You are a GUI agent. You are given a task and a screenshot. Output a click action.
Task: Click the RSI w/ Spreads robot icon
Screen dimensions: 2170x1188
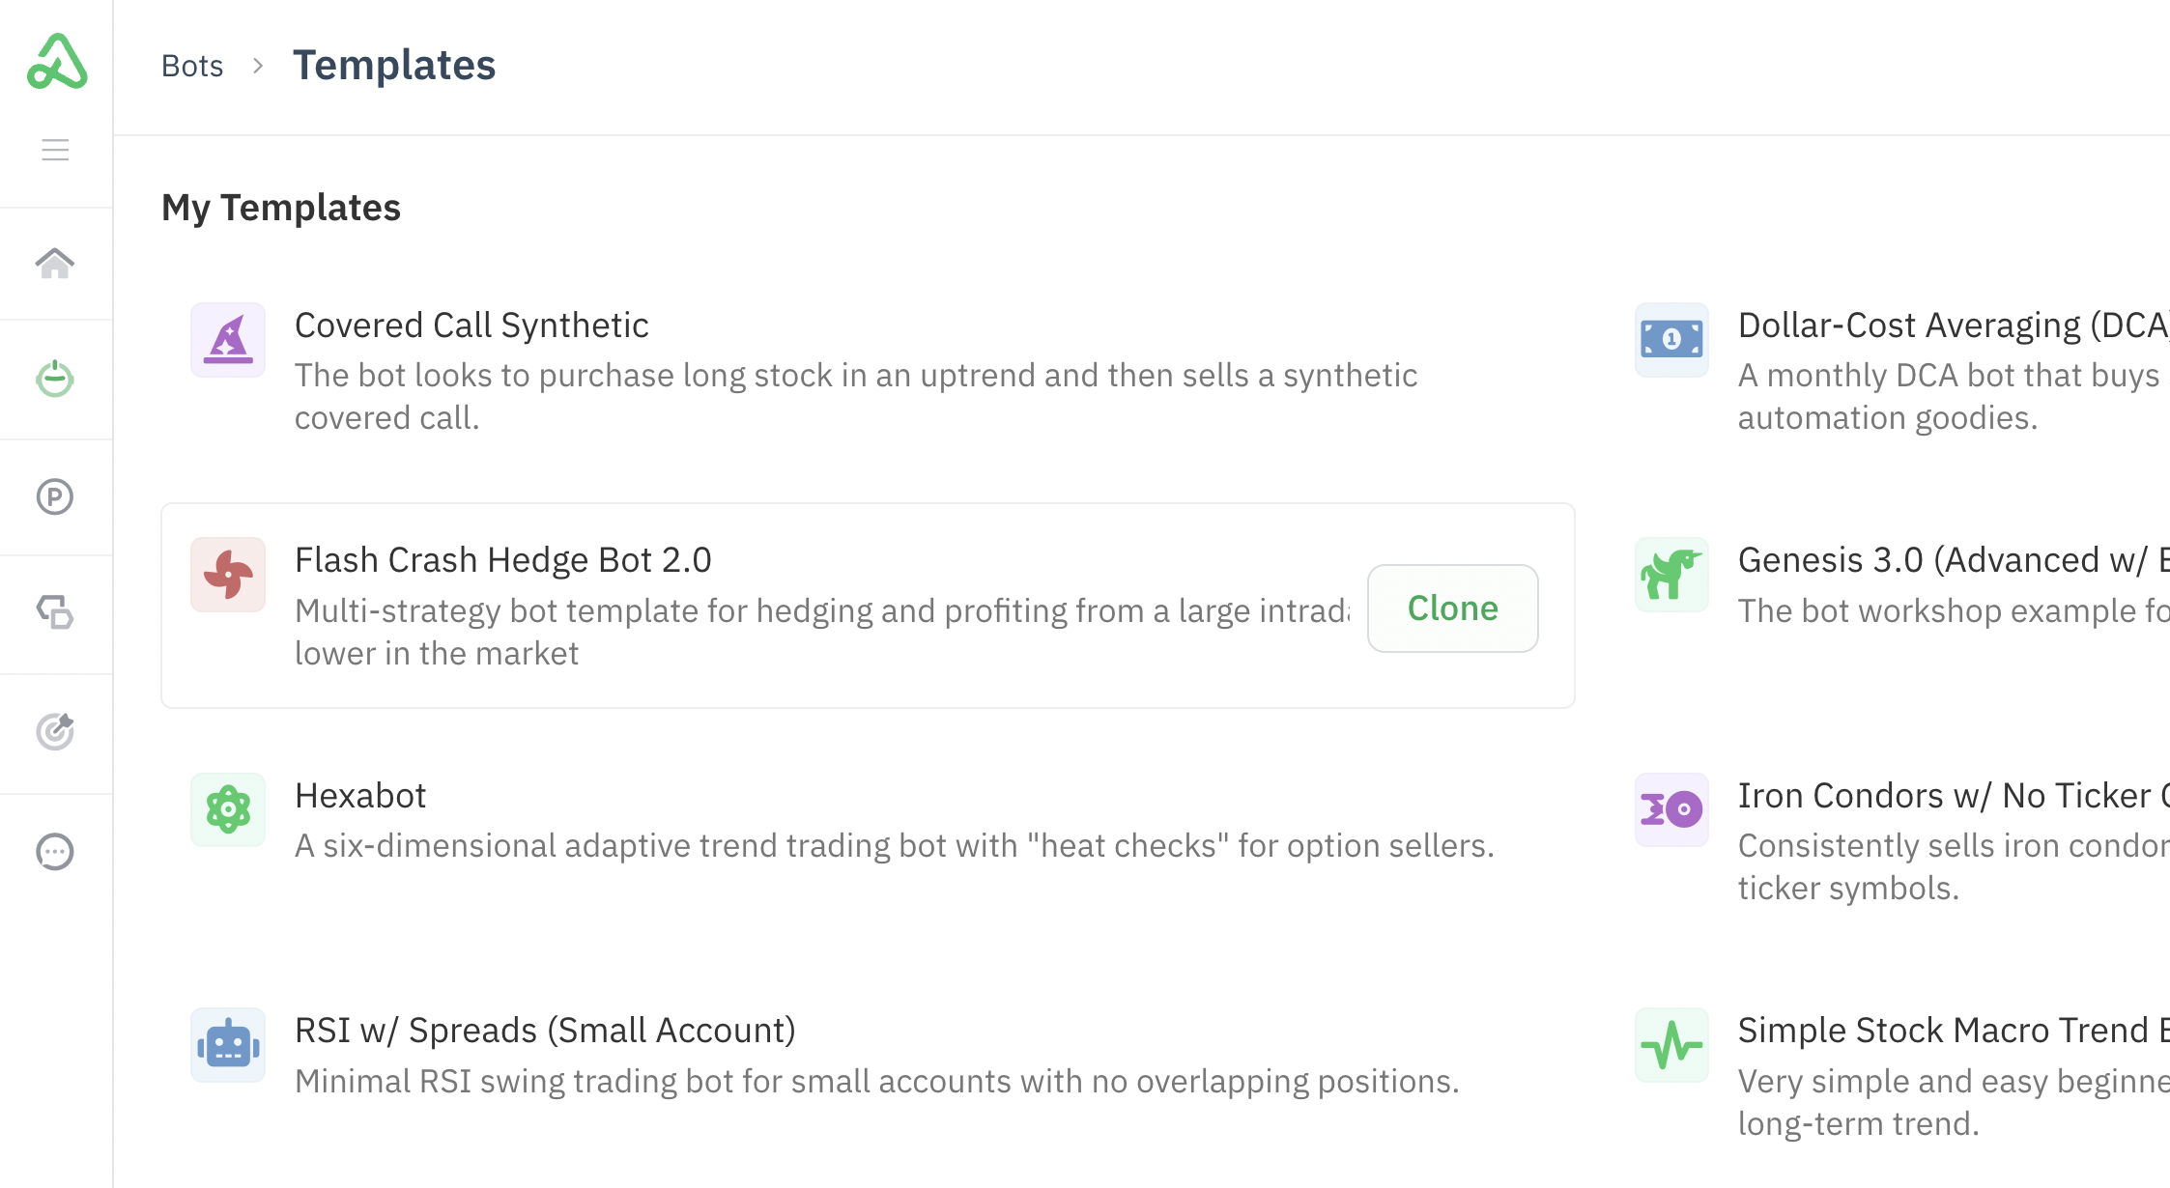pyautogui.click(x=228, y=1045)
